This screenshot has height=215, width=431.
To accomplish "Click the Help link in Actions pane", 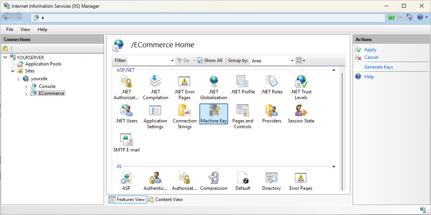I will pyautogui.click(x=369, y=77).
